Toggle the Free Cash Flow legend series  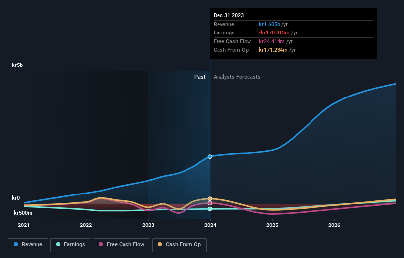pos(122,245)
